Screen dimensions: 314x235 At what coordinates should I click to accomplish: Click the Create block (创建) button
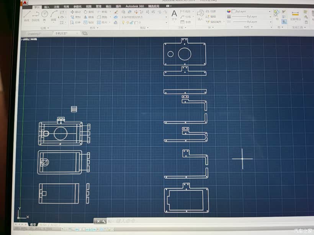(211, 12)
